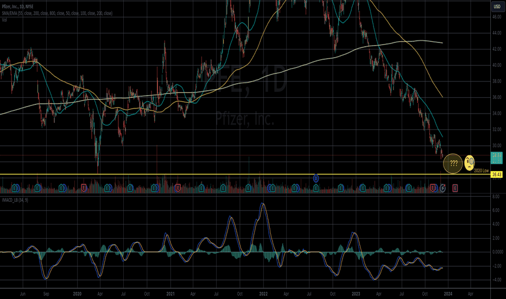The width and height of the screenshot is (506, 299).
Task: Click the Pfizer, Inc. 1D NYSE legend title
Action: [x=17, y=7]
